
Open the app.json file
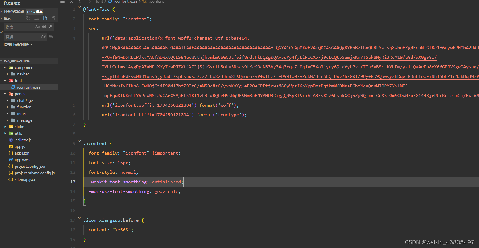pos(22,153)
